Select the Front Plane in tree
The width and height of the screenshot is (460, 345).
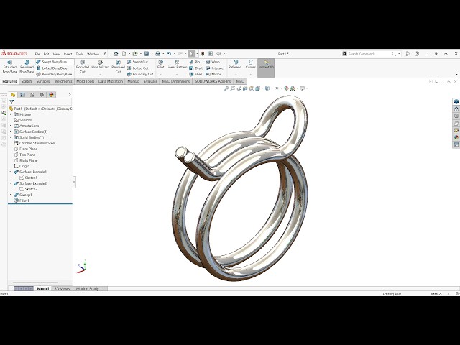point(28,149)
